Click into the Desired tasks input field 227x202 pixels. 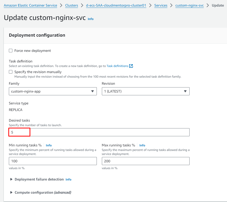point(99,132)
